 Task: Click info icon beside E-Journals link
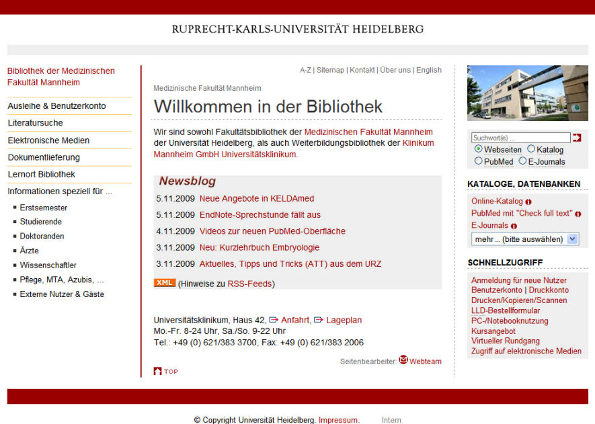click(x=514, y=226)
